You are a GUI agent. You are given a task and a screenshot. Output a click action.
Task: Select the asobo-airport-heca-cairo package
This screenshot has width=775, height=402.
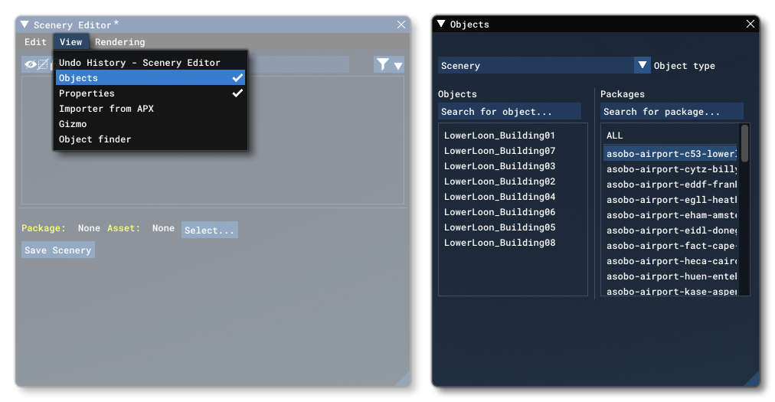[670, 260]
